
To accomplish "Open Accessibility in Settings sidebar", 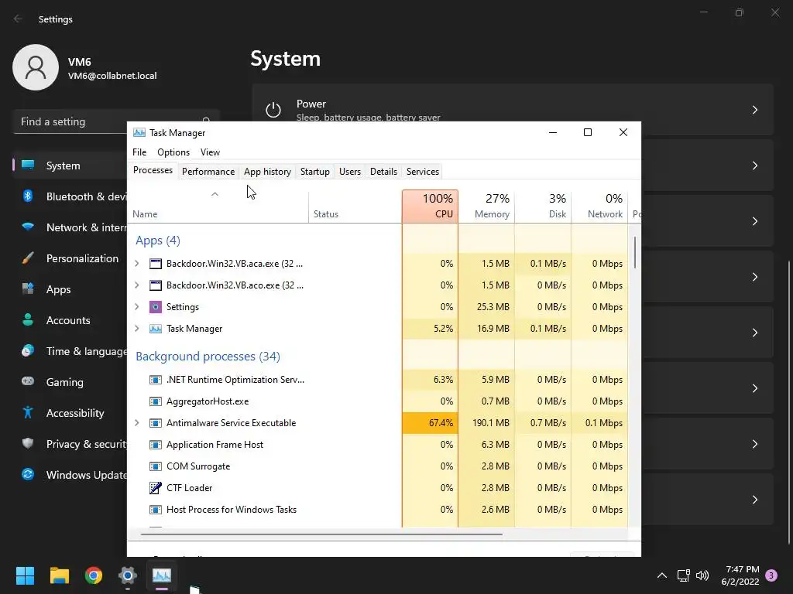I will point(70,413).
